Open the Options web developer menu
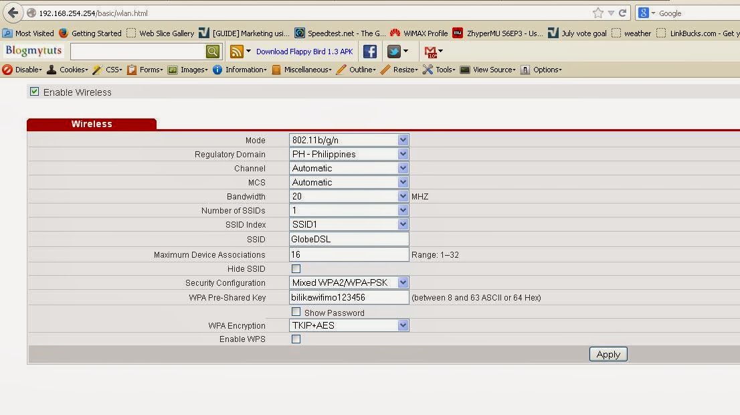Image resolution: width=740 pixels, height=415 pixels. pos(541,70)
